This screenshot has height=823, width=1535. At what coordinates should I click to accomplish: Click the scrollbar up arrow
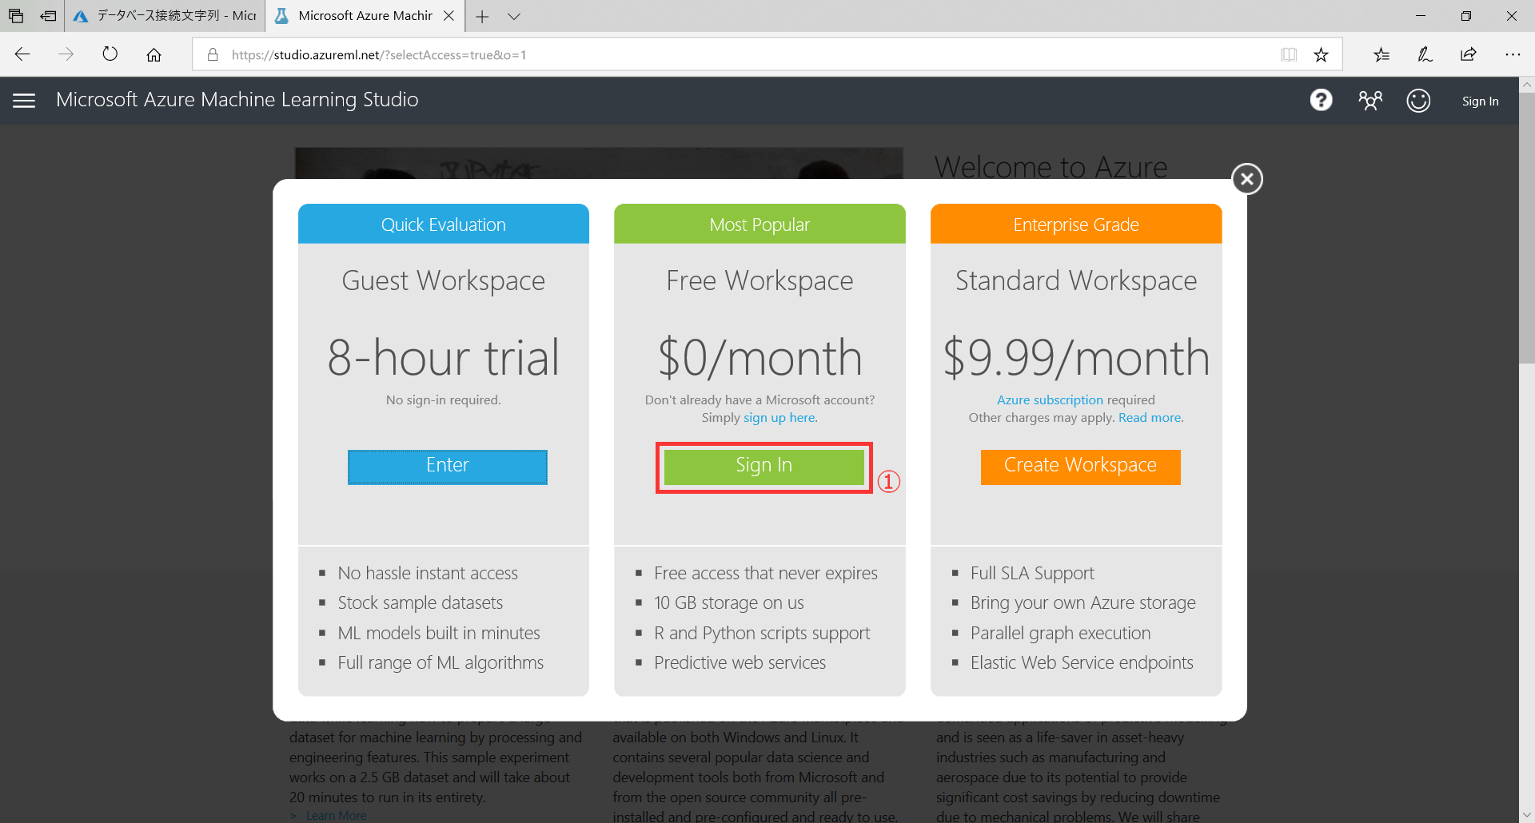click(x=1526, y=85)
